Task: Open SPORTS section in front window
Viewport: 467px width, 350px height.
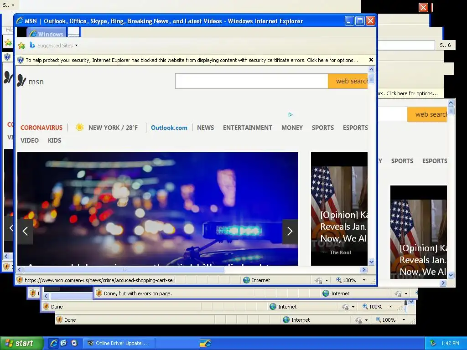Action: click(x=322, y=128)
